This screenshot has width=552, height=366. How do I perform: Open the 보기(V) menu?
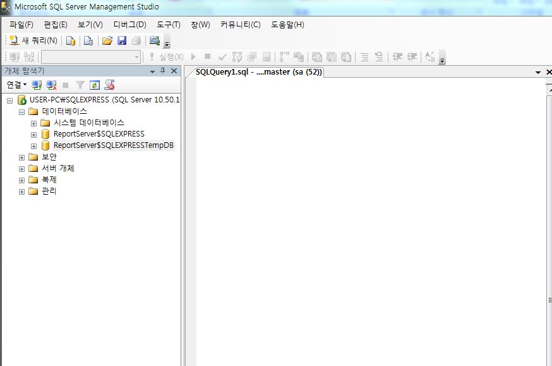(90, 25)
